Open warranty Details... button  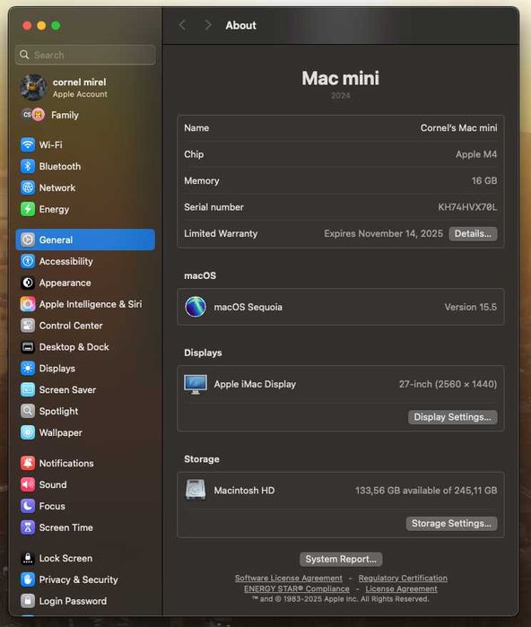coord(473,233)
